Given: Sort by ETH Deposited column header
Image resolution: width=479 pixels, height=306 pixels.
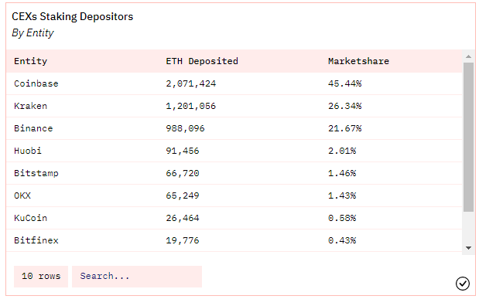Looking at the screenshot, I should [x=202, y=61].
